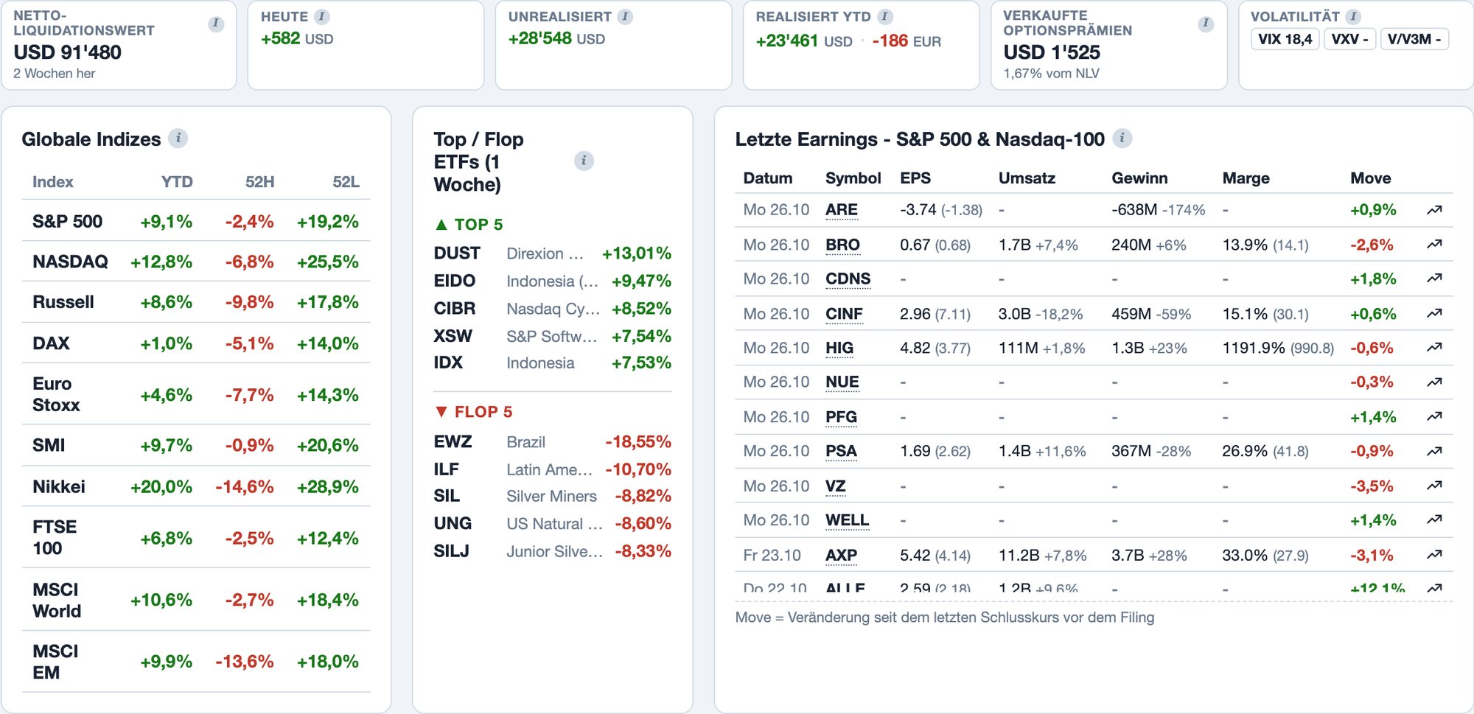Image resolution: width=1474 pixels, height=714 pixels.
Task: Click the DAX index name
Action: 51,343
